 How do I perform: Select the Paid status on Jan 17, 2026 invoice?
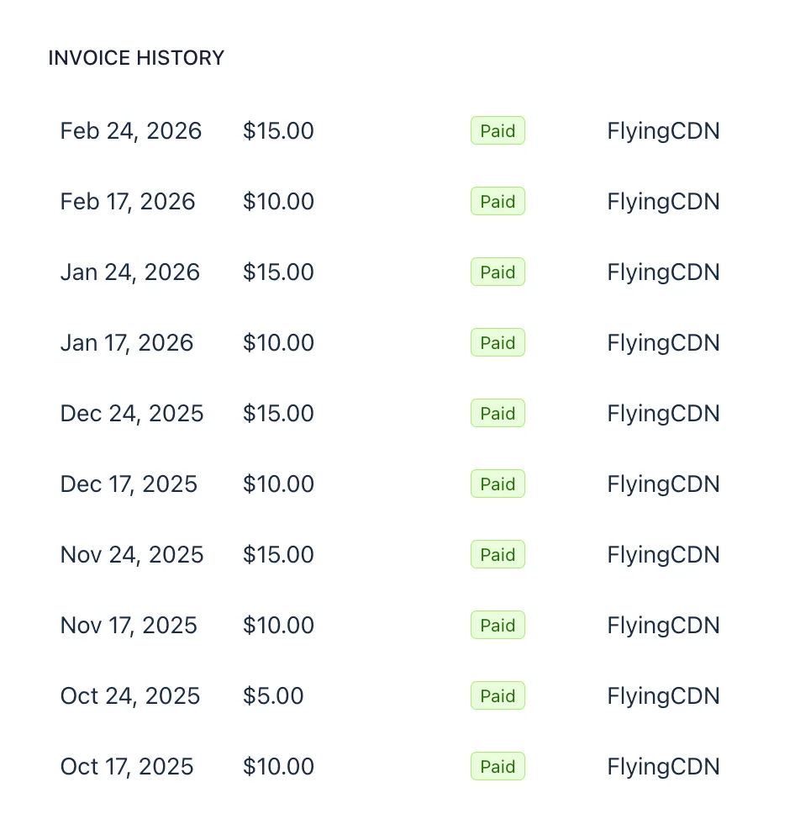(498, 343)
